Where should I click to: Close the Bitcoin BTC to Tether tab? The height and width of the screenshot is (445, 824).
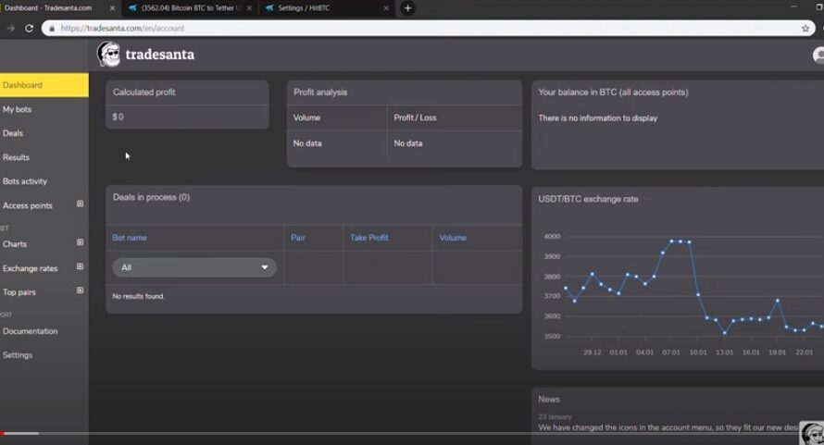(x=249, y=8)
